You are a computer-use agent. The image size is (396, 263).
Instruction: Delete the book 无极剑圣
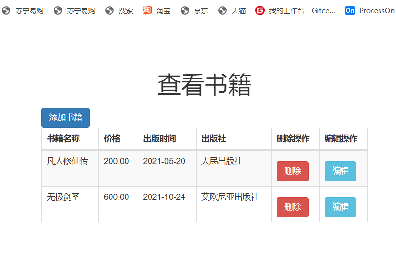pyautogui.click(x=293, y=207)
